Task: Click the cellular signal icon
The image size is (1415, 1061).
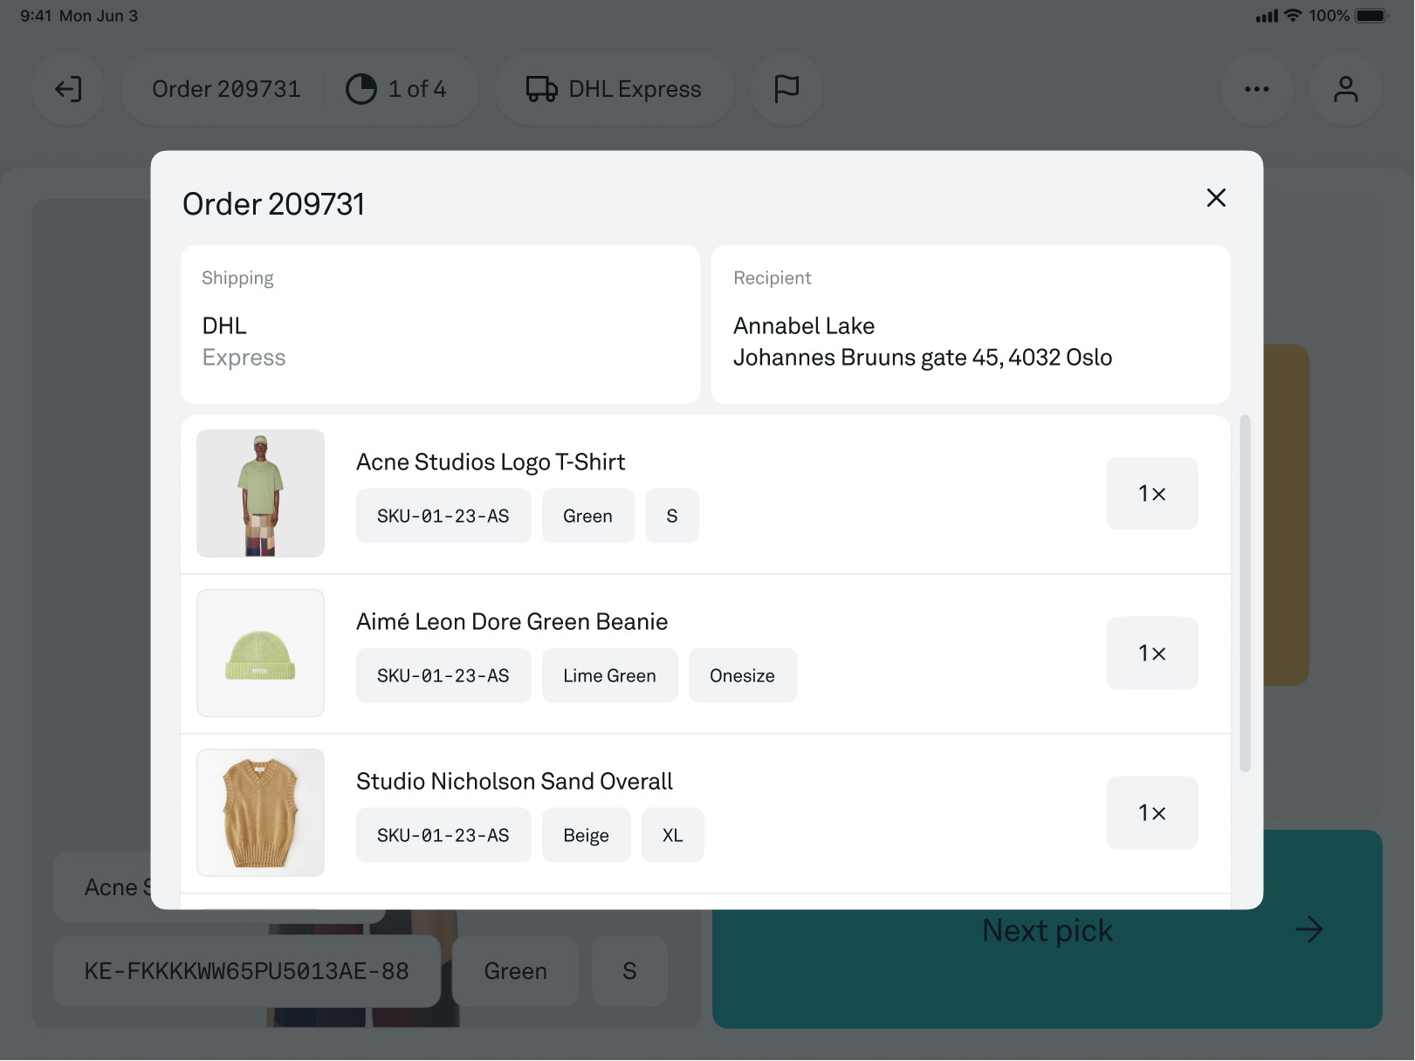Action: (x=1267, y=16)
